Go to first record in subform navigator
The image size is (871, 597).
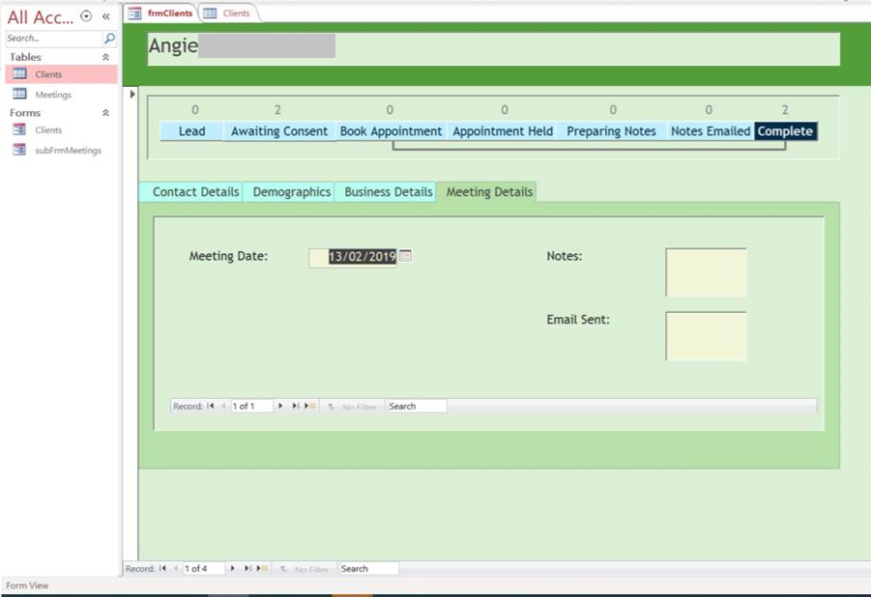click(x=210, y=406)
